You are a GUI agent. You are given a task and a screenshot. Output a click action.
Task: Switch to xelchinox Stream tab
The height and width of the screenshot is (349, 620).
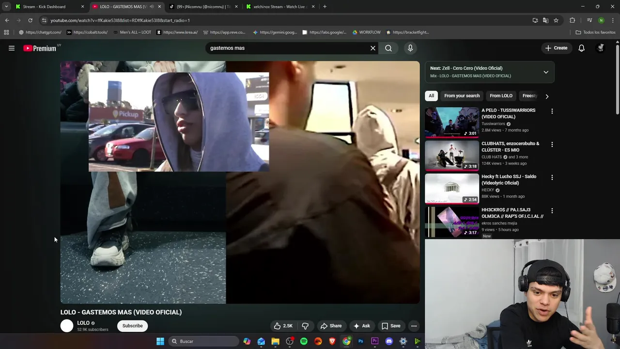280,7
